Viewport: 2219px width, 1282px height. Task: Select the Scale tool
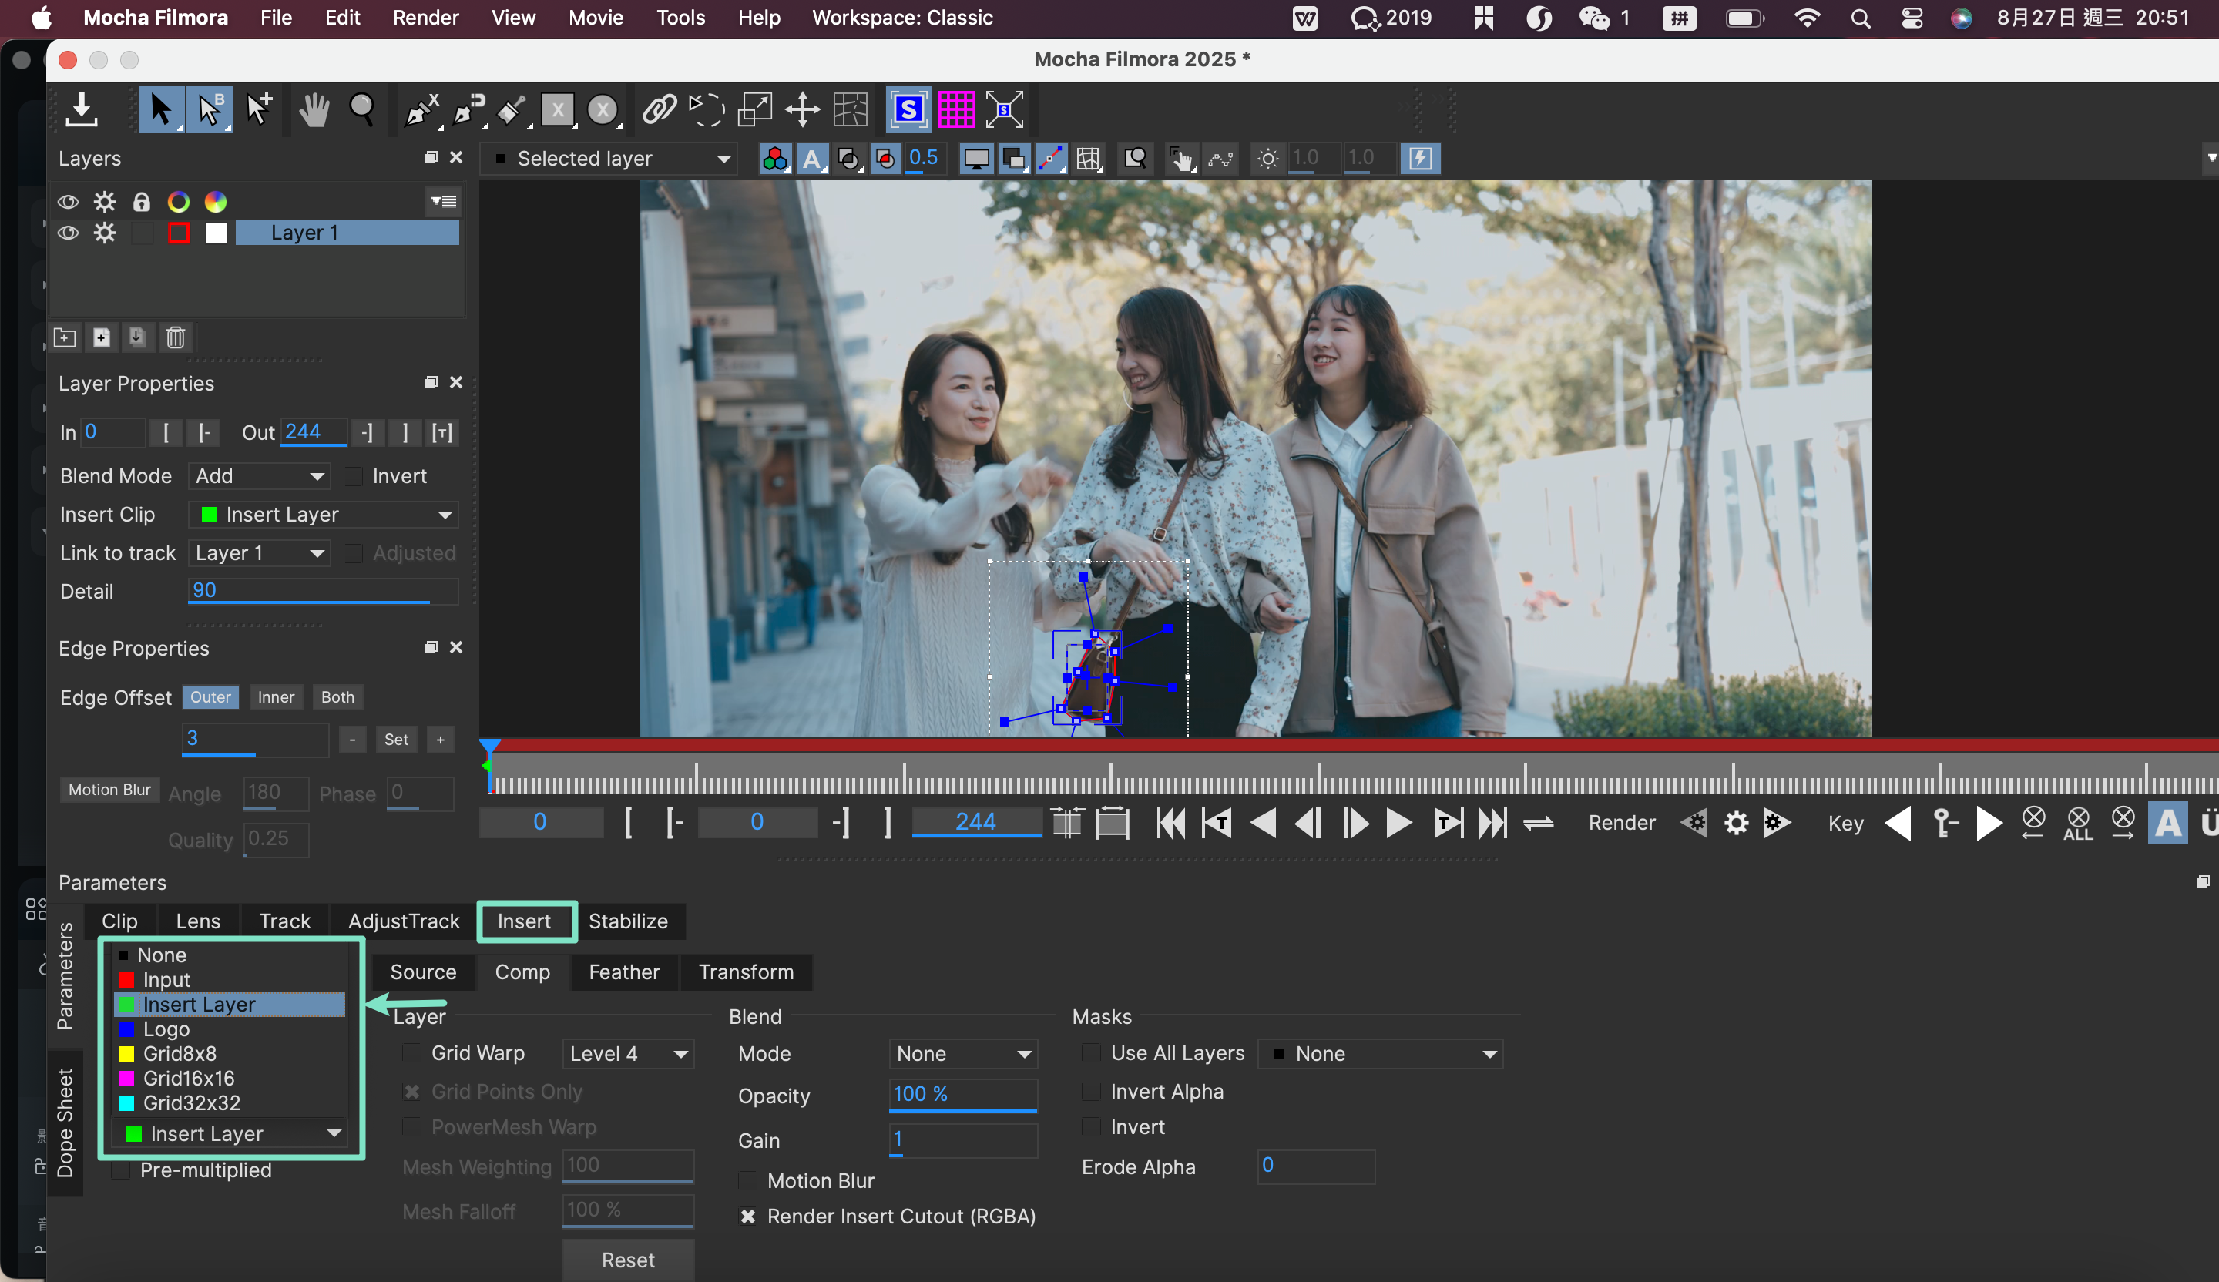tap(754, 110)
